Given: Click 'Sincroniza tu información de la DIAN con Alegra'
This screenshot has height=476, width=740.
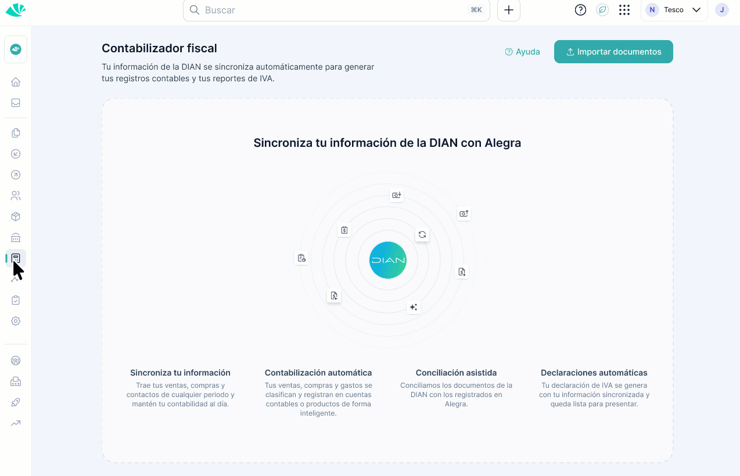Looking at the screenshot, I should [387, 143].
